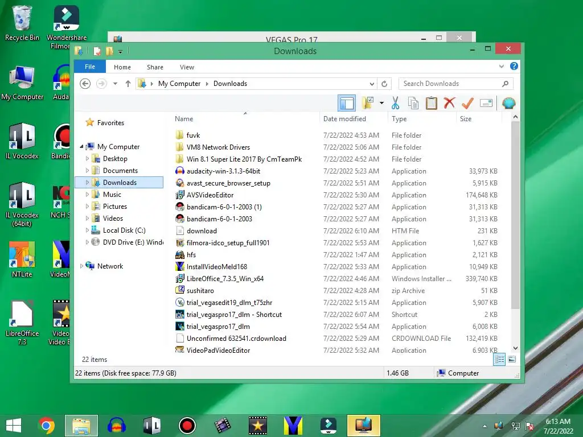The height and width of the screenshot is (437, 583).
Task: Click the Cut scissors toolbar icon
Action: coord(395,103)
